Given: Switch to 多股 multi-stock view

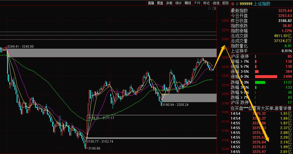Looking at the screenshot, I should tap(169, 3).
